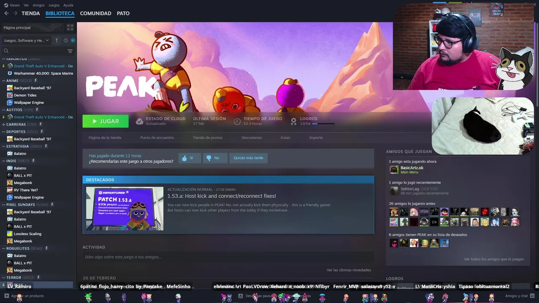Expand the CARRERAS collection
Viewport: 539px width, 303px height.
click(3, 124)
